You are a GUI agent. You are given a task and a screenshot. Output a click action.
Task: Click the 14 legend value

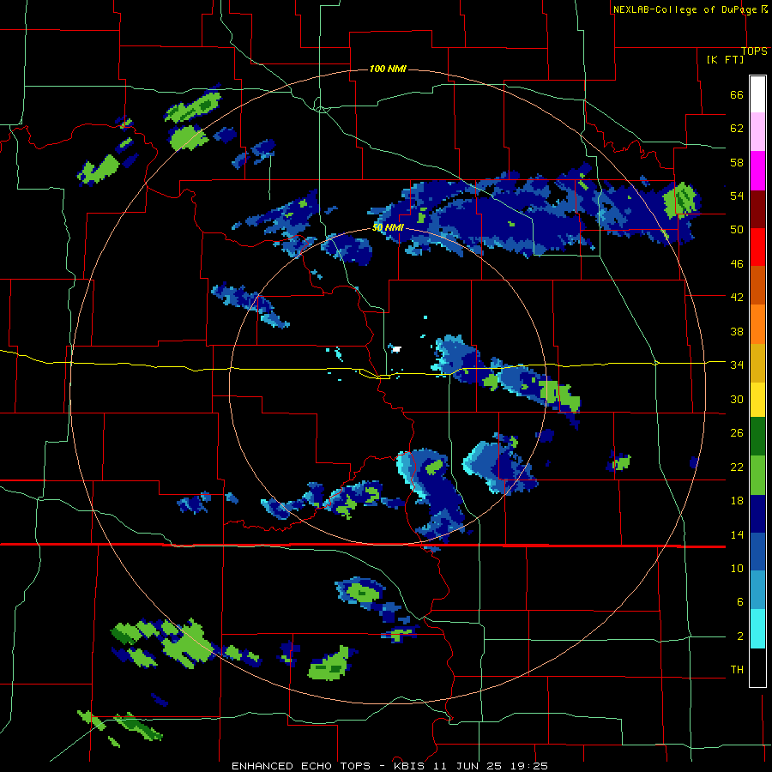737,534
